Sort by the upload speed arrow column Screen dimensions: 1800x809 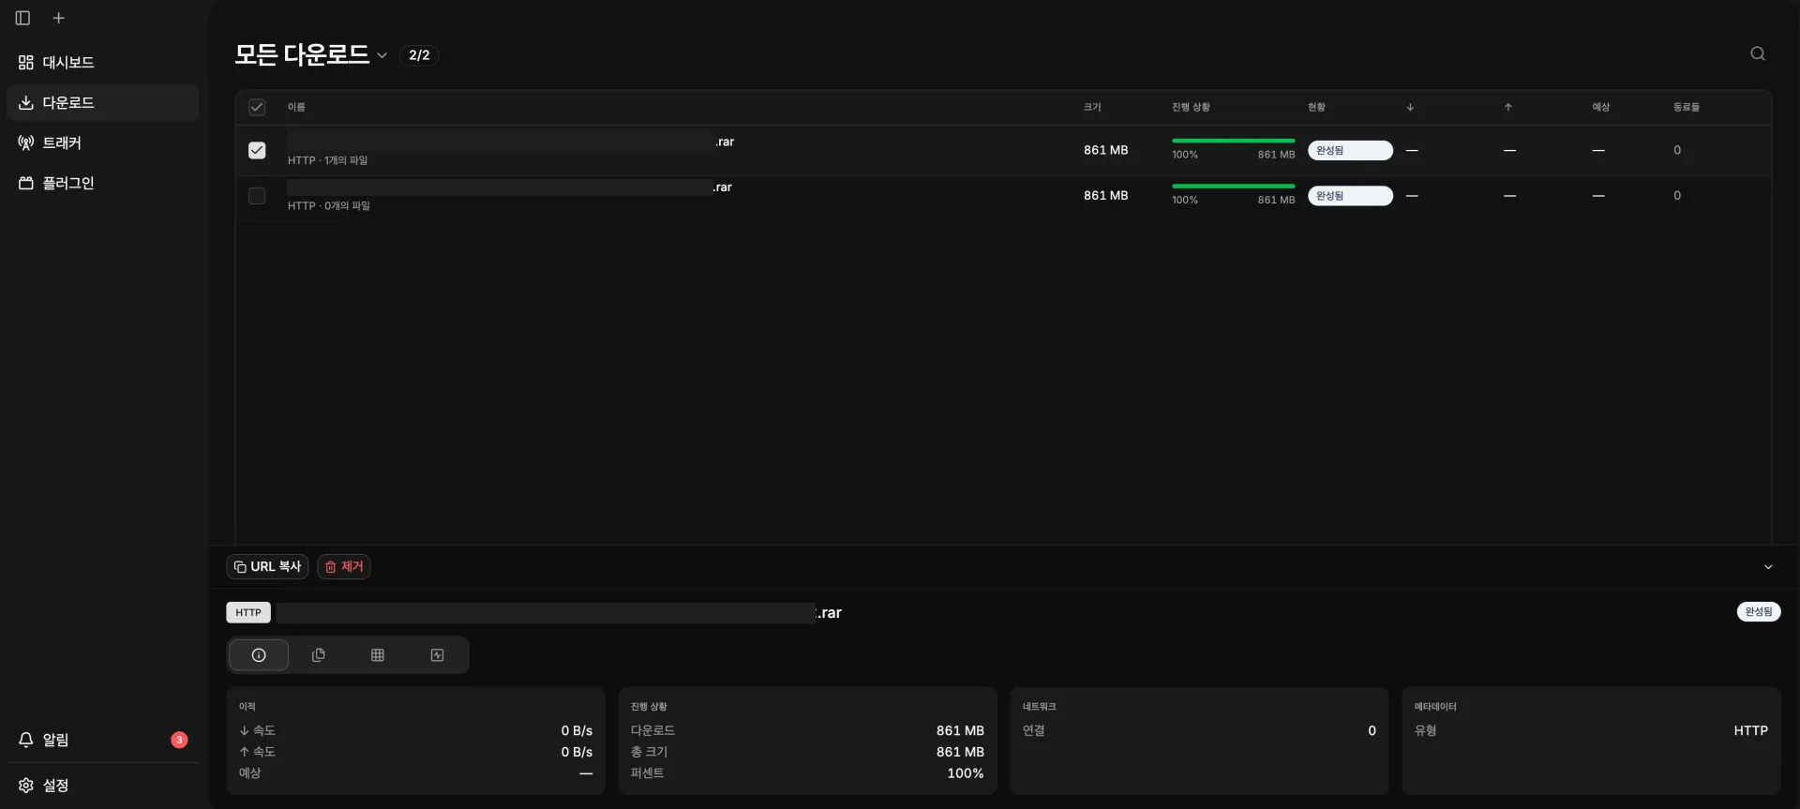point(1508,107)
